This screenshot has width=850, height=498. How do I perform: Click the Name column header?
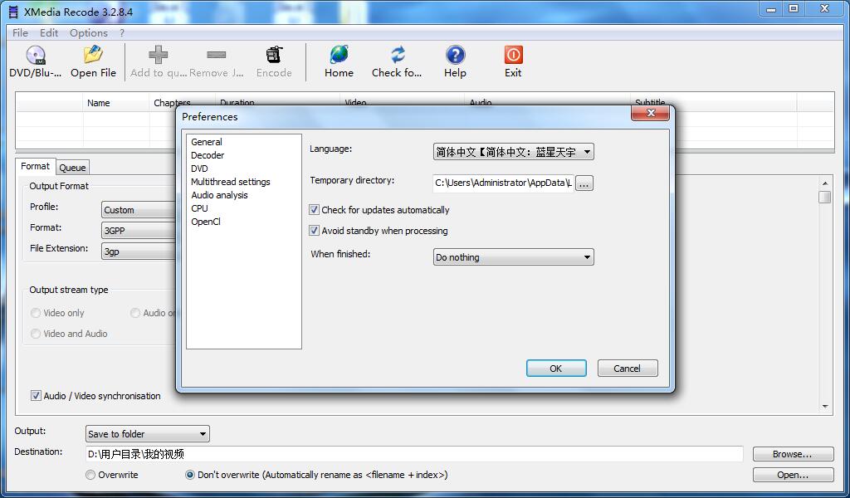click(115, 102)
